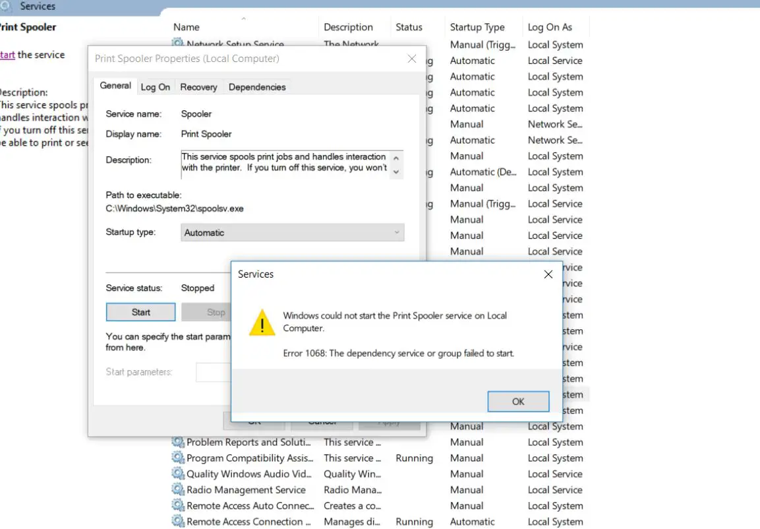Click the gear icon beside Program Compatibility Assis...
This screenshot has height=529, width=760.
pos(178,458)
